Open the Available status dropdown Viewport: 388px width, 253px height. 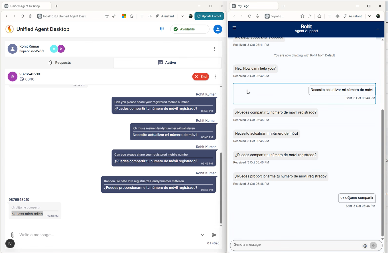190,29
